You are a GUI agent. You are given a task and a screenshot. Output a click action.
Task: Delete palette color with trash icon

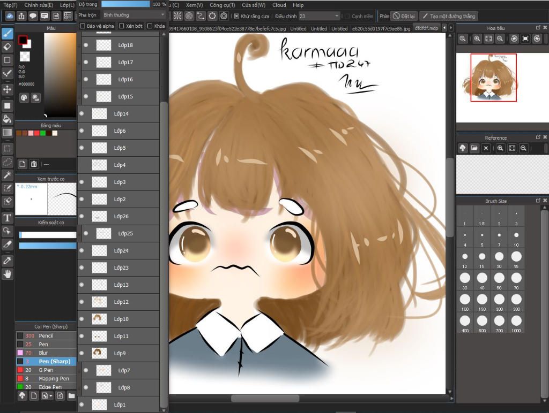[x=34, y=164]
